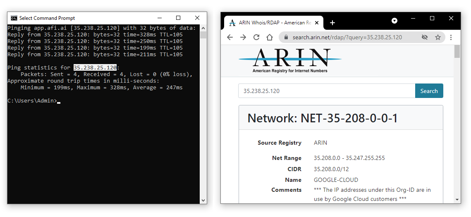
Task: Click the 'Packets: Sent = 4' line
Action: click(106, 74)
